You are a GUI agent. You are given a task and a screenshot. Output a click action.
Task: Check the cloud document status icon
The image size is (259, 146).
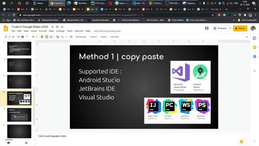62,27
